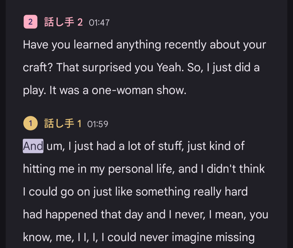Click the word "one-woman" in transcript
The width and height of the screenshot is (293, 248).
point(122,90)
